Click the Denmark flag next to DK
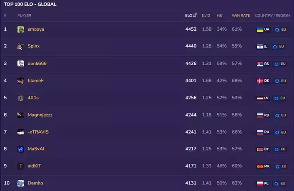Image resolution: width=294 pixels, height=191 pixels. tap(260, 81)
